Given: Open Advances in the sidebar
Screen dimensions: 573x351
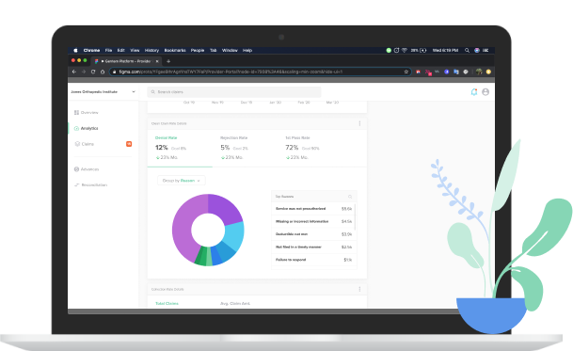Looking at the screenshot, I should point(87,169).
